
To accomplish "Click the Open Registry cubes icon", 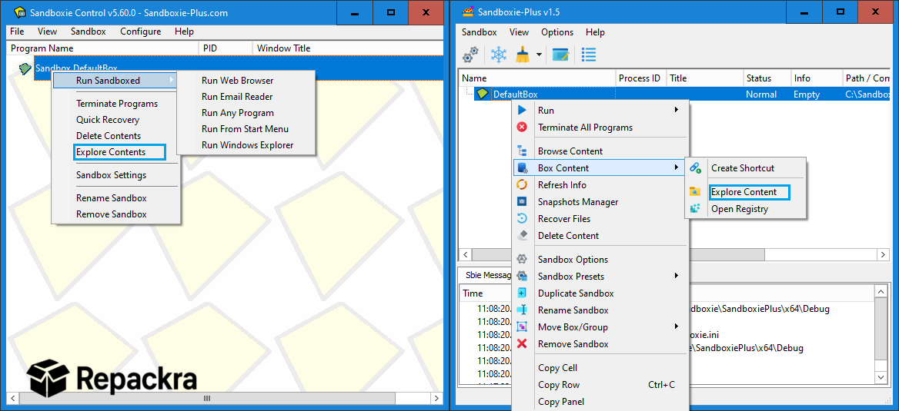I will click(x=696, y=209).
